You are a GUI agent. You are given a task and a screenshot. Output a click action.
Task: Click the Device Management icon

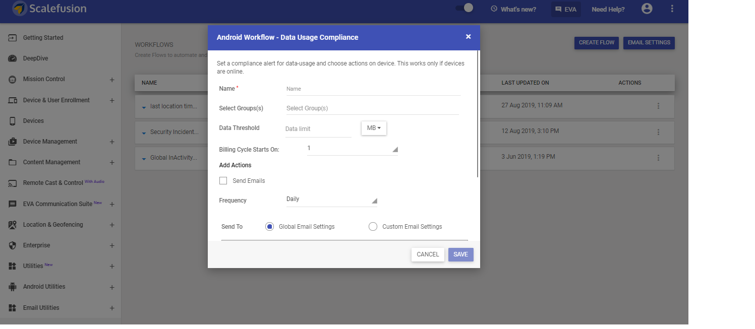pos(13,142)
